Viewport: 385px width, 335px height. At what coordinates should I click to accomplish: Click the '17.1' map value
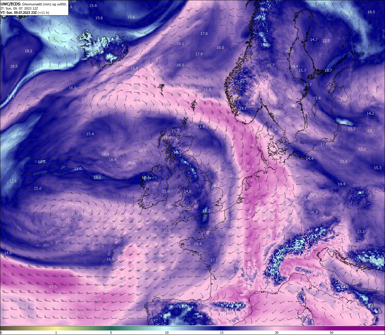(214, 260)
